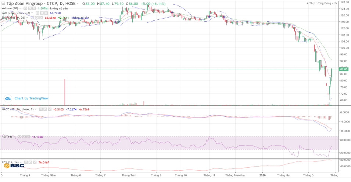Click the MACD (12, 26, close, 9) label
This screenshot has width=351, height=182.
[x=18, y=109]
